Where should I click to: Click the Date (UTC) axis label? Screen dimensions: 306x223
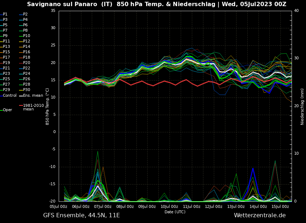(x=175, y=212)
